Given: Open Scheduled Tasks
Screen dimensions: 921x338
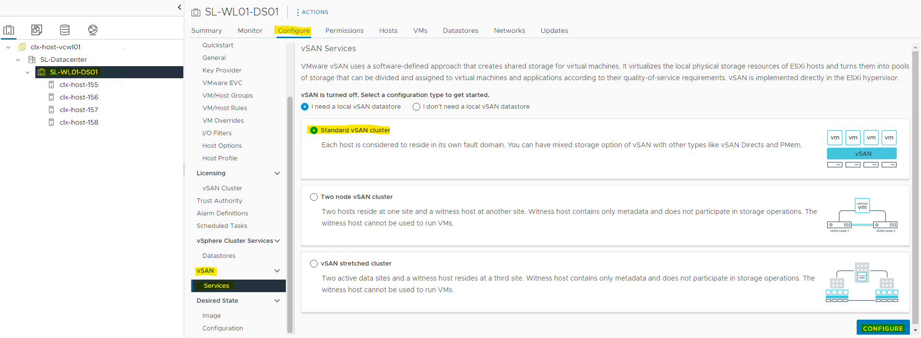Looking at the screenshot, I should point(222,226).
